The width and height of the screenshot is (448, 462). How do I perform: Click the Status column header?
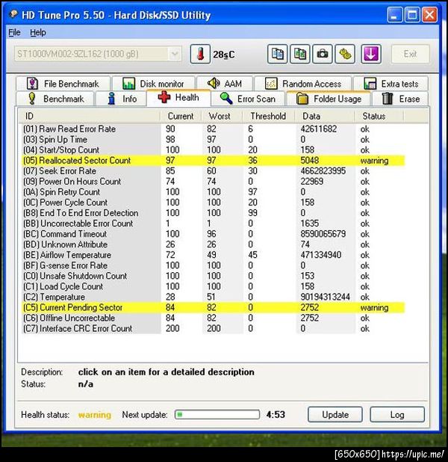(379, 116)
